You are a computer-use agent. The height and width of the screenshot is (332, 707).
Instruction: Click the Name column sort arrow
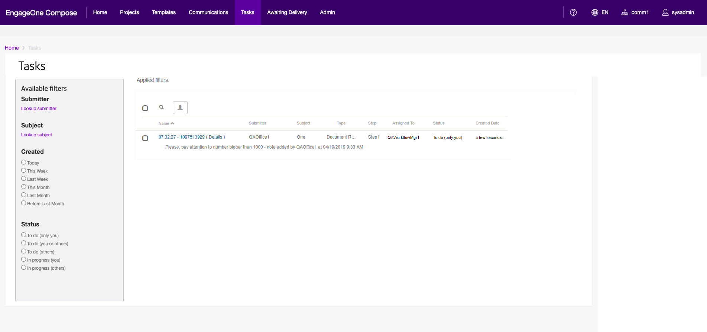pyautogui.click(x=172, y=123)
